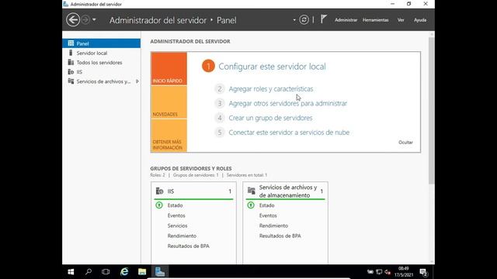
Task: Open Eventos in the IIS tile
Action: pos(176,215)
